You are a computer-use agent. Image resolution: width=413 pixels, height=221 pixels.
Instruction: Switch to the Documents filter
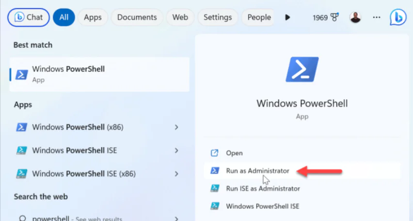tap(137, 17)
